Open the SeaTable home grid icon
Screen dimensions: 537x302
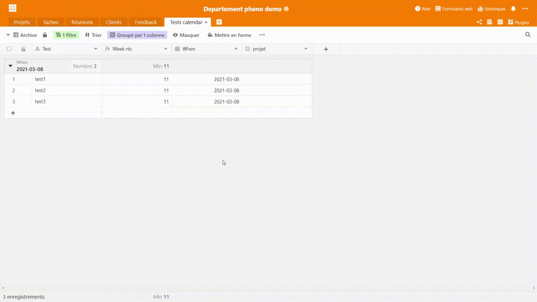[x=13, y=8]
